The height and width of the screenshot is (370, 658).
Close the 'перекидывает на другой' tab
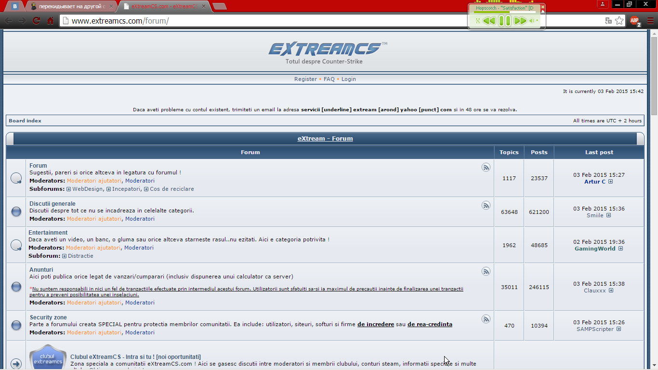[111, 6]
